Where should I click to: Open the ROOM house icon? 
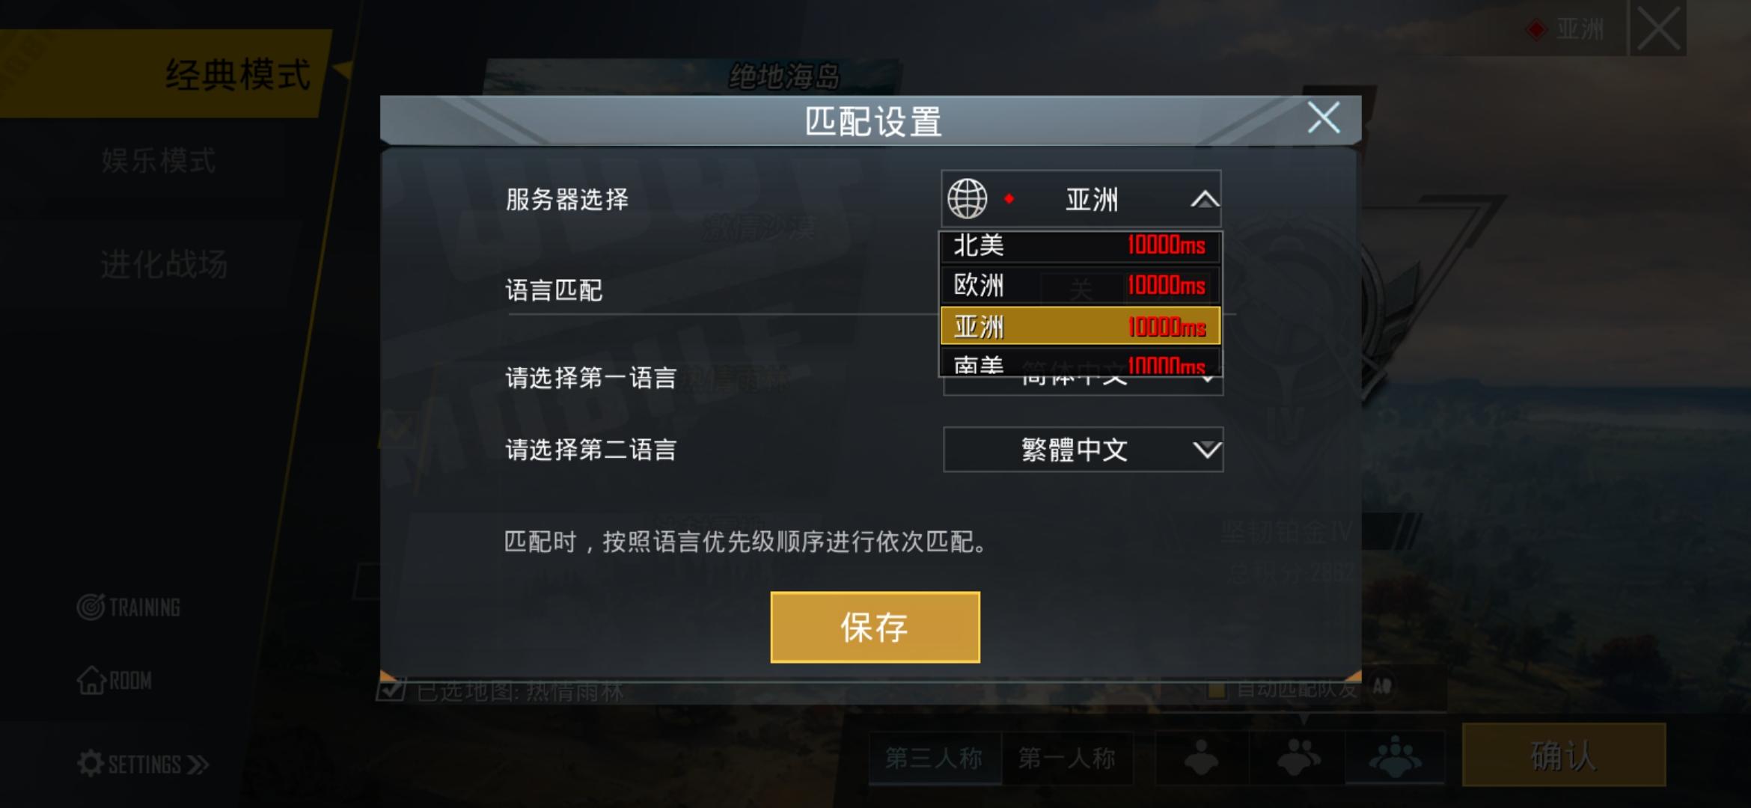pos(91,680)
